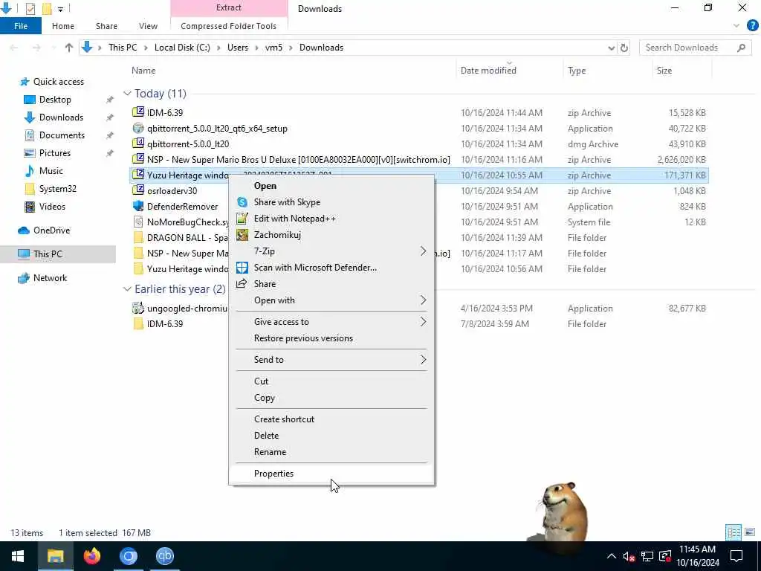
Task: Switch to Details view layout icon
Action: 734,532
